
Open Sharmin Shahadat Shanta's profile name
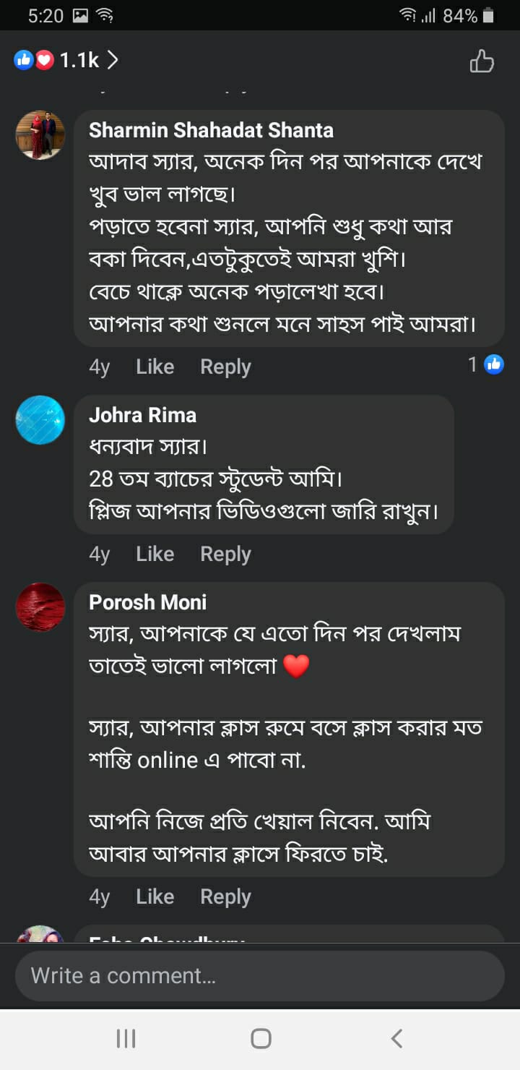coord(211,130)
